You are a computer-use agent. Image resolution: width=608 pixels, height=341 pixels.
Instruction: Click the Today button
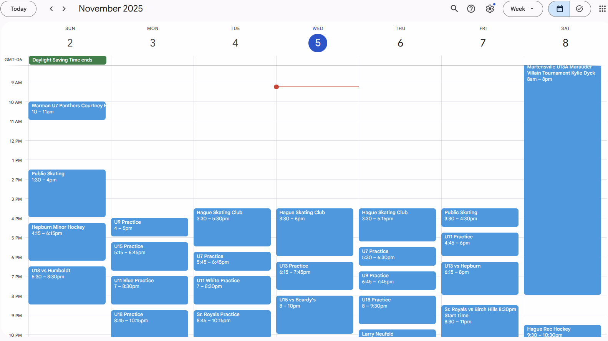click(x=18, y=9)
